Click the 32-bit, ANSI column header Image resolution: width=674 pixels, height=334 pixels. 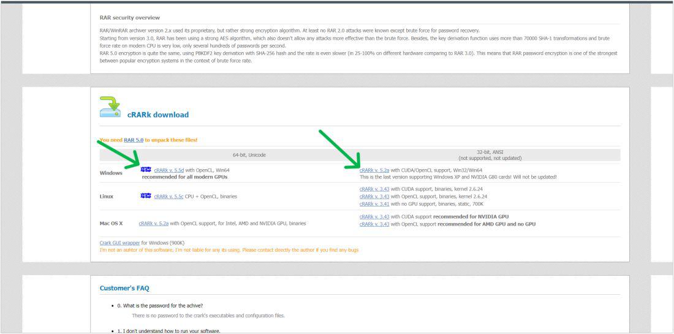tap(490, 155)
